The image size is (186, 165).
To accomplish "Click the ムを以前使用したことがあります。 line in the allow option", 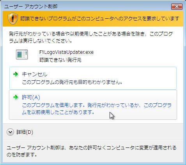I will coord(58,112).
